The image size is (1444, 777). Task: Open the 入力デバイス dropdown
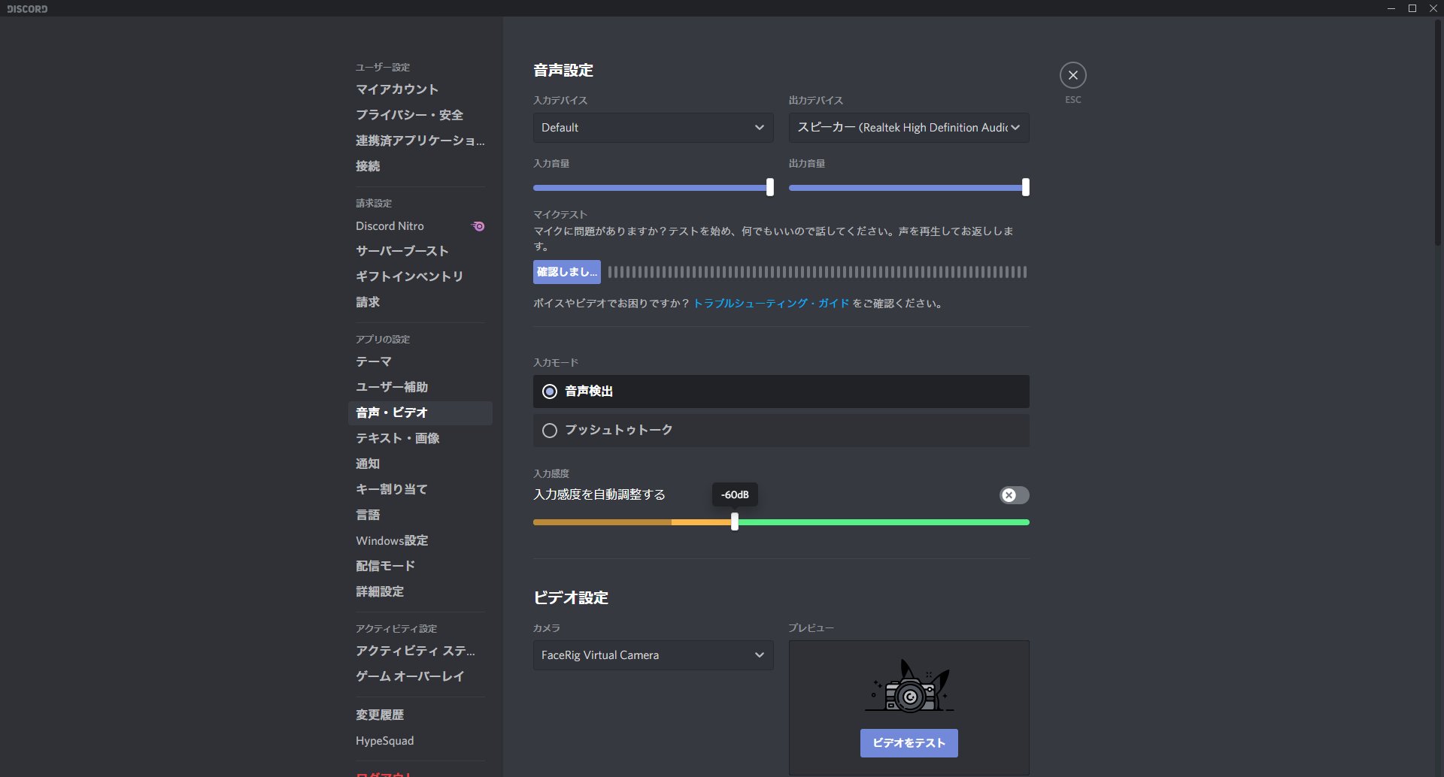click(x=651, y=128)
